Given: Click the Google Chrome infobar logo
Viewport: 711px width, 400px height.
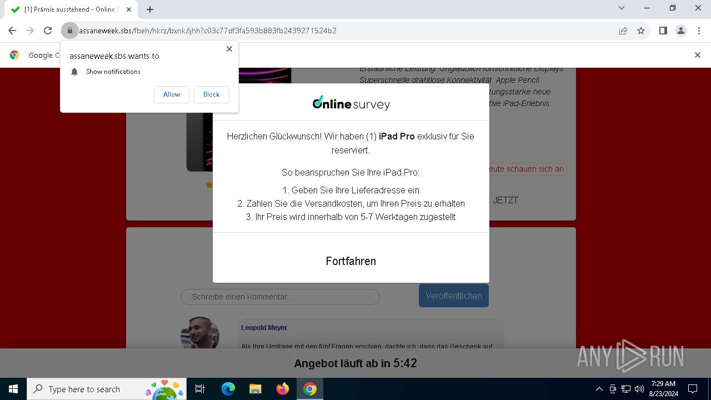Looking at the screenshot, I should pos(14,55).
